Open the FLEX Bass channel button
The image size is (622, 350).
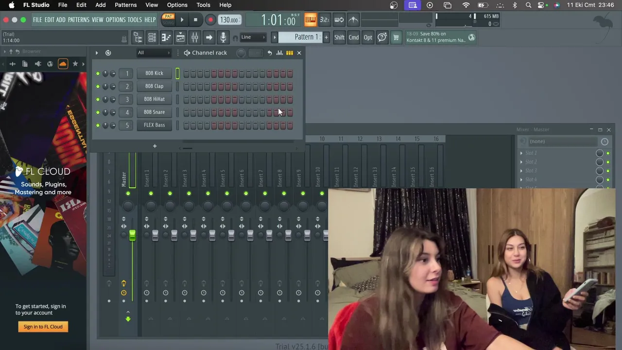(154, 125)
